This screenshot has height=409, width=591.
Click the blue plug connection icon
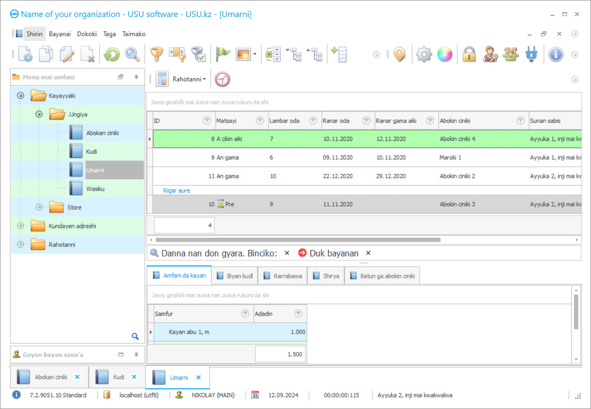pyautogui.click(x=531, y=54)
